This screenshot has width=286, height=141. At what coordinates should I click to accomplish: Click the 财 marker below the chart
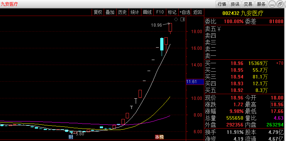click(x=71, y=137)
